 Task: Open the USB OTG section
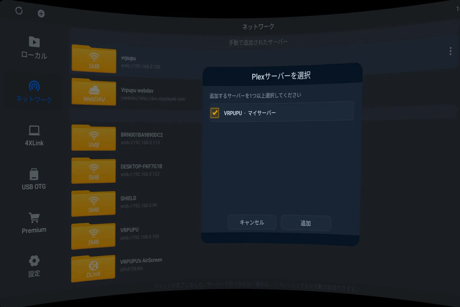34,179
